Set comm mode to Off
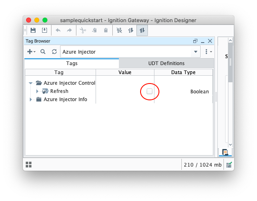The image size is (257, 201). (119, 30)
